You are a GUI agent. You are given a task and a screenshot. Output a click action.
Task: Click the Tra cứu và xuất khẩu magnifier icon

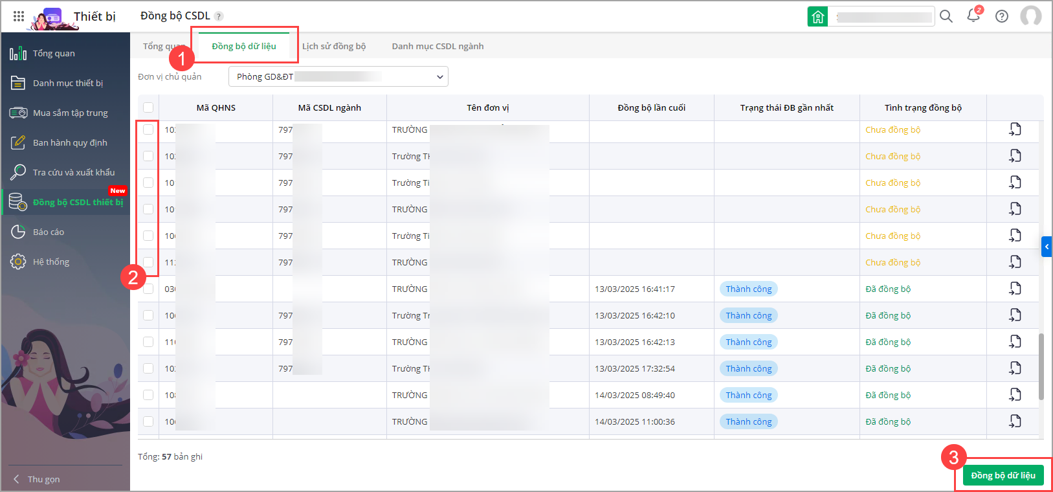pos(18,172)
